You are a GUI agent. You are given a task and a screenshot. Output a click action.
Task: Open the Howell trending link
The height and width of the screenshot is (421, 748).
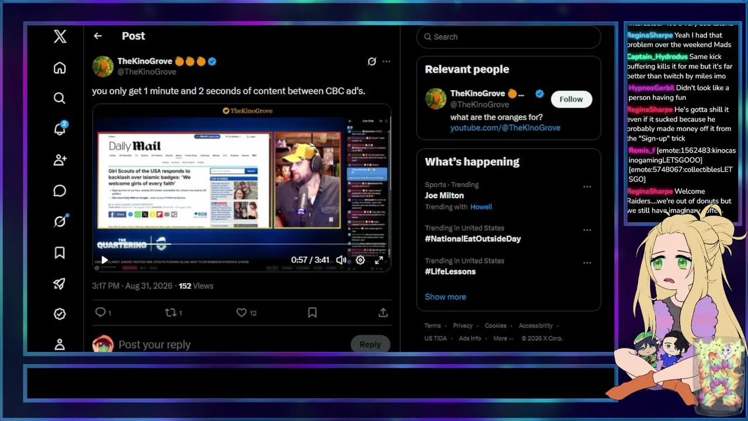481,206
